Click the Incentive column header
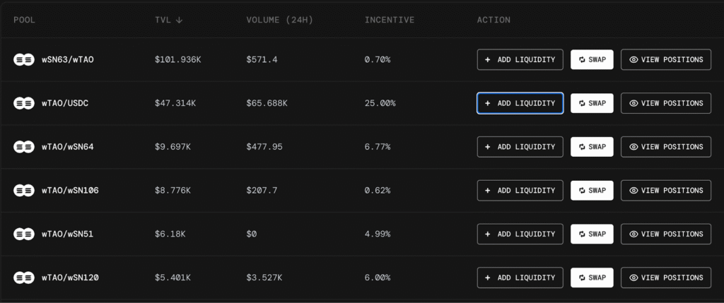The height and width of the screenshot is (303, 724). (390, 20)
